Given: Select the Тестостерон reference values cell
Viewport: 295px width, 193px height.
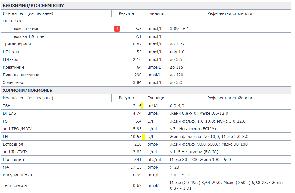Looking at the screenshot, I should (226, 185).
